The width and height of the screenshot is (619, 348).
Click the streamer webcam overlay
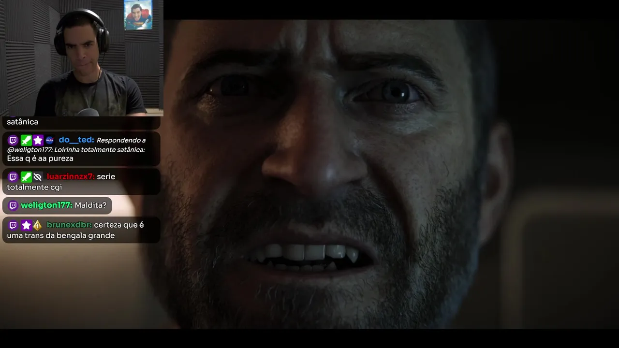pos(81,58)
